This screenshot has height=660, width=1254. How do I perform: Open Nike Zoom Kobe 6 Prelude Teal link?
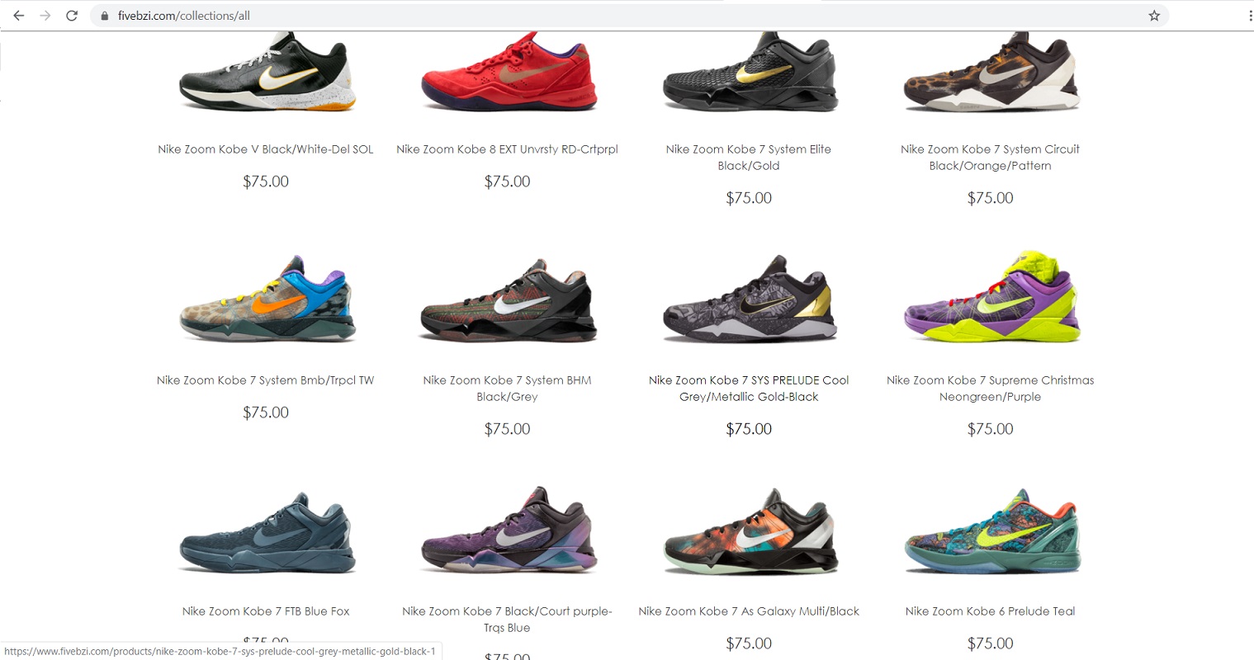coord(991,611)
